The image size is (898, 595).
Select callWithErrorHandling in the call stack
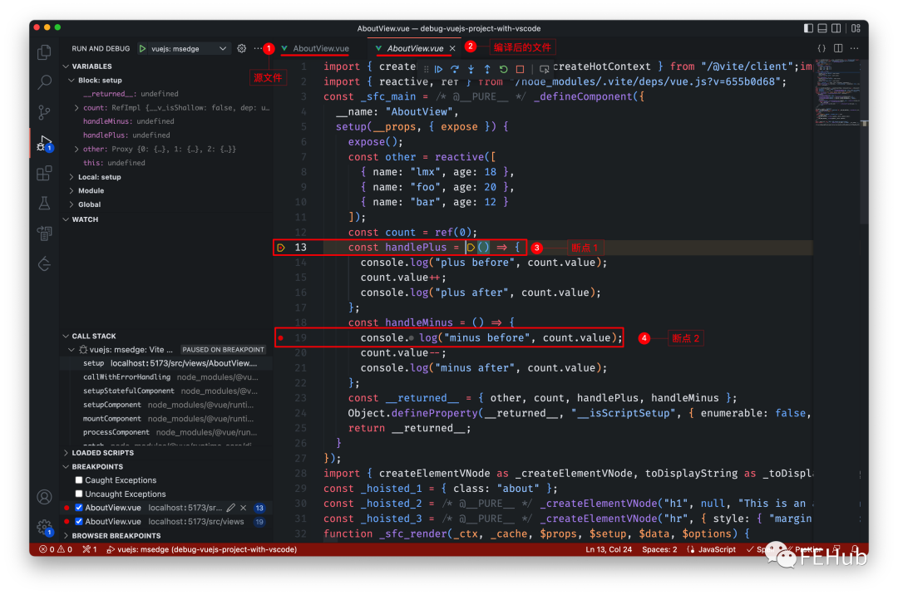point(126,377)
